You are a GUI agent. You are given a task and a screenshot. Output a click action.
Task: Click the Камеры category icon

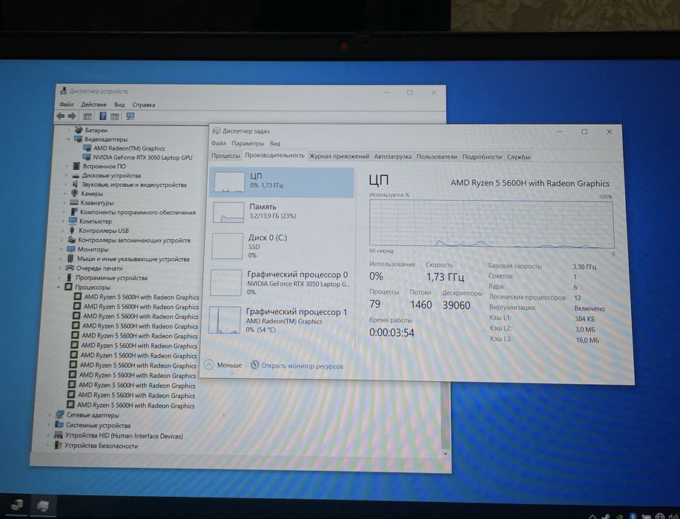point(75,194)
